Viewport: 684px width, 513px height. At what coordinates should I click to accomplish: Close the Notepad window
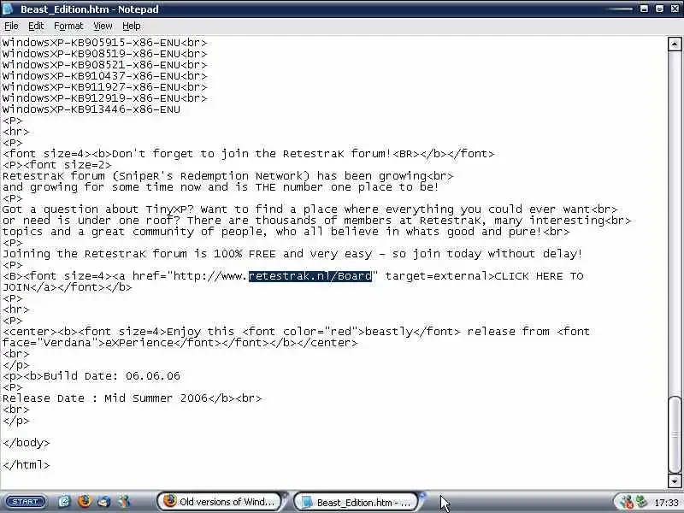pyautogui.click(x=675, y=9)
